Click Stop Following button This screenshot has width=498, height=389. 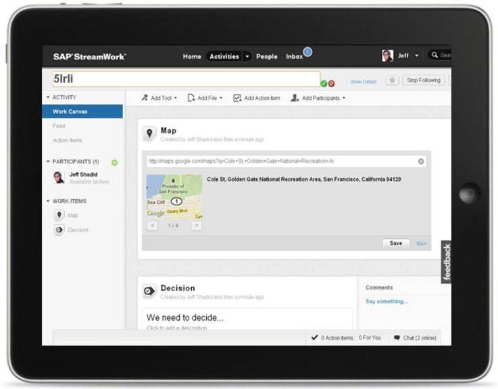point(424,80)
